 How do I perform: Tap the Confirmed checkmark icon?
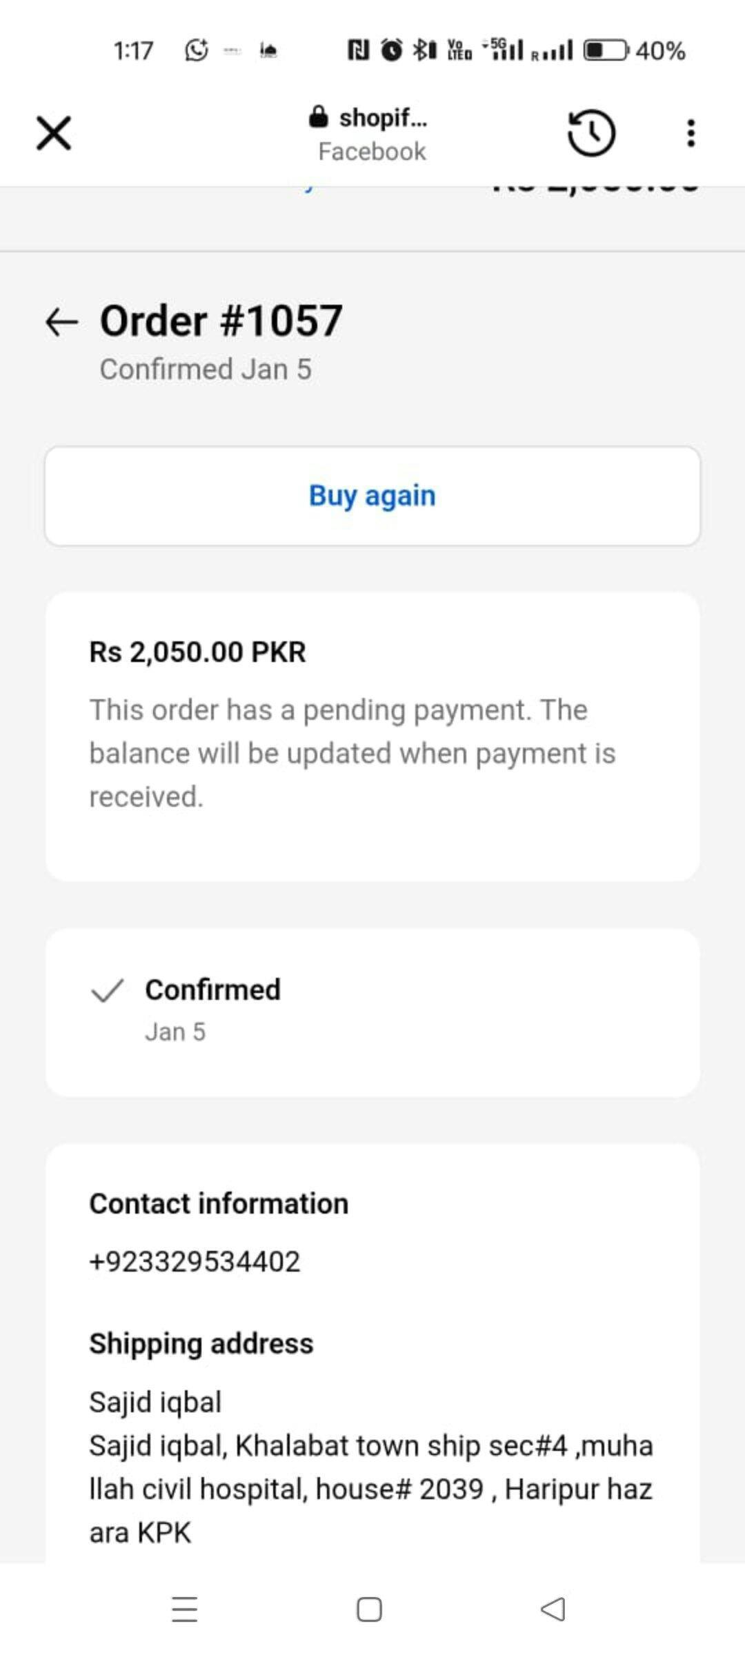[x=108, y=990]
